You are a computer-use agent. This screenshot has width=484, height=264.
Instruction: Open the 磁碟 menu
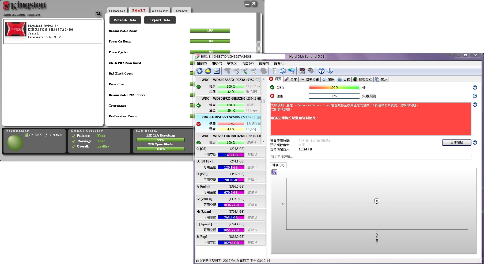(217, 63)
